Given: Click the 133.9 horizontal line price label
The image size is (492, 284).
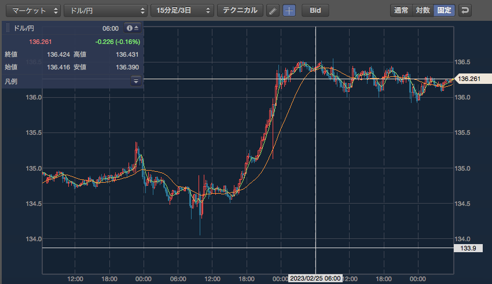Looking at the screenshot, I should (468, 248).
